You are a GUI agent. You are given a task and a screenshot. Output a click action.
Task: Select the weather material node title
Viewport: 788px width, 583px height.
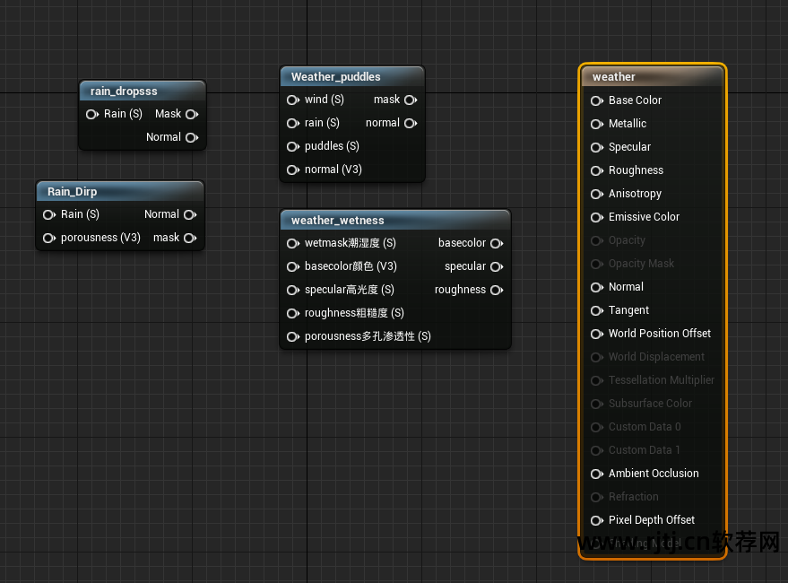point(613,77)
